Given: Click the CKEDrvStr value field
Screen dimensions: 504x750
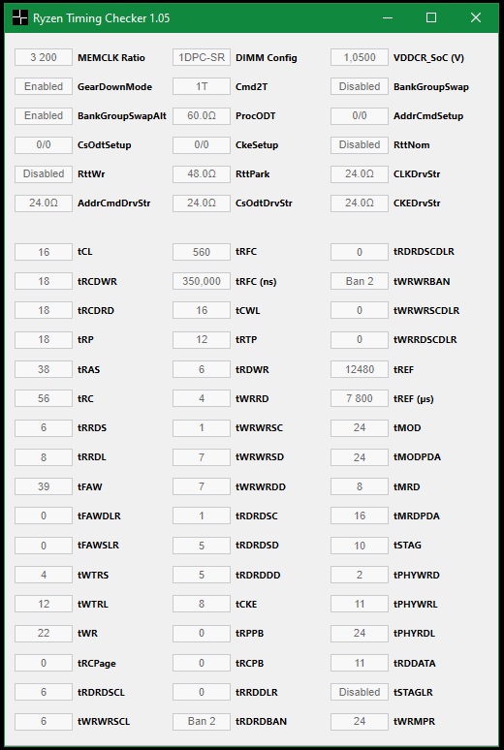Looking at the screenshot, I should (360, 203).
